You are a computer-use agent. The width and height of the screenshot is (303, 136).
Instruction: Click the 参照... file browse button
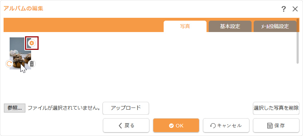[x=15, y=108]
